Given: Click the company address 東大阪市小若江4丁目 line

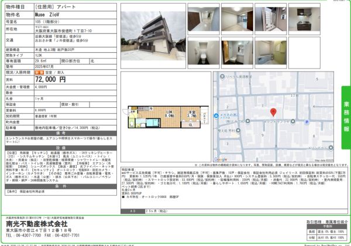Looking at the screenshot, I should click(x=39, y=230).
